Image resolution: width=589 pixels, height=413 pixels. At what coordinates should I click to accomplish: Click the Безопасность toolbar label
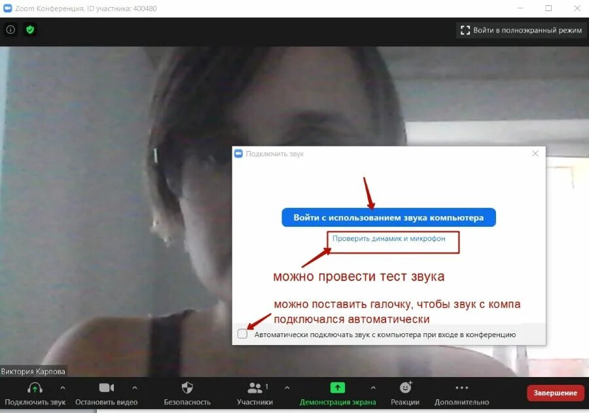click(187, 402)
